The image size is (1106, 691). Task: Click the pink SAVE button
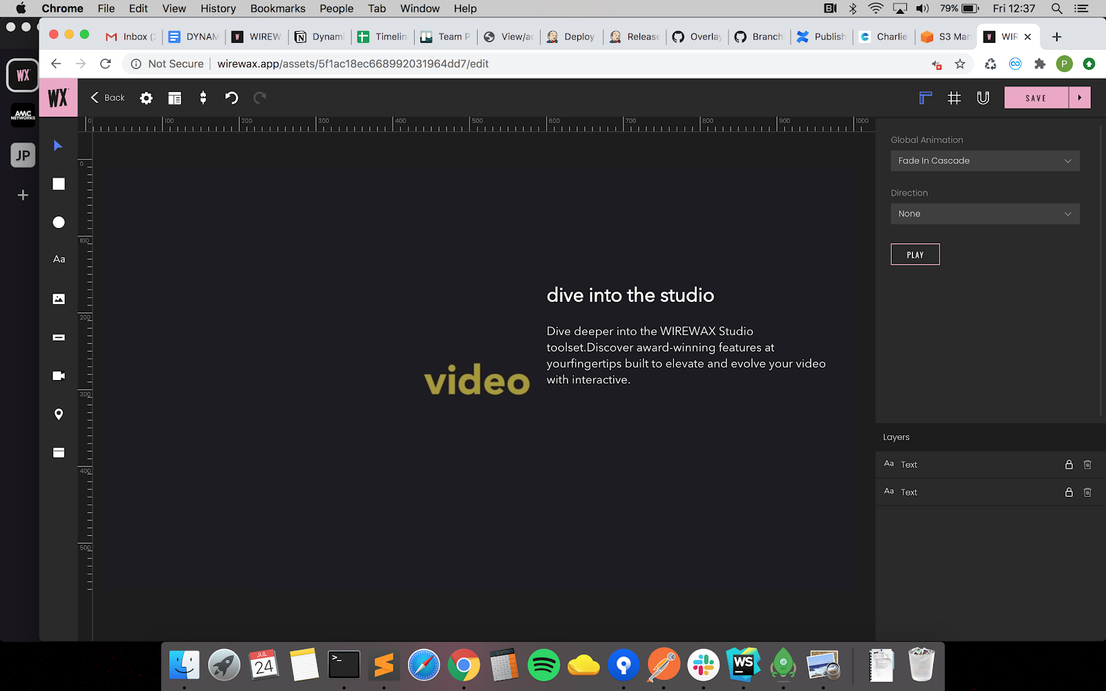(1035, 98)
